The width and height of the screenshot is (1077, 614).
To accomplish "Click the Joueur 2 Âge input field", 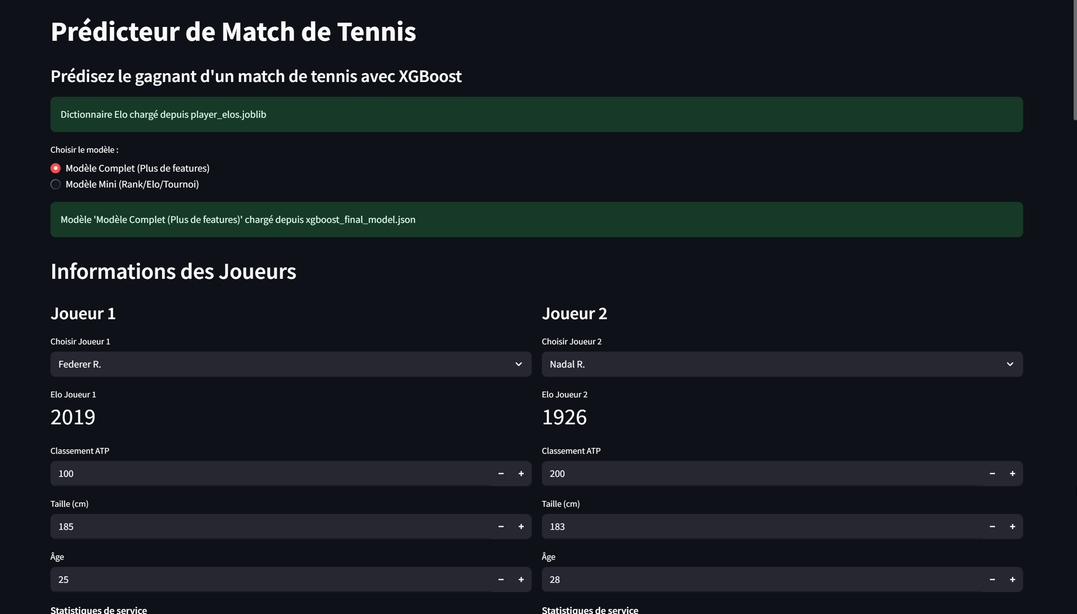I will 761,580.
